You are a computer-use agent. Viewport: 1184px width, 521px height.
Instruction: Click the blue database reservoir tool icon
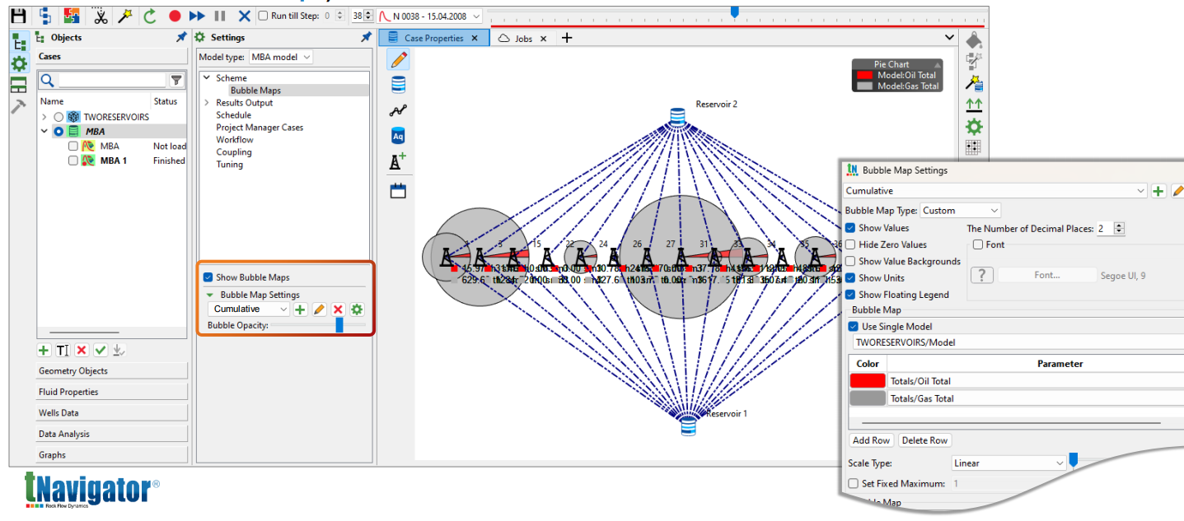tap(399, 84)
